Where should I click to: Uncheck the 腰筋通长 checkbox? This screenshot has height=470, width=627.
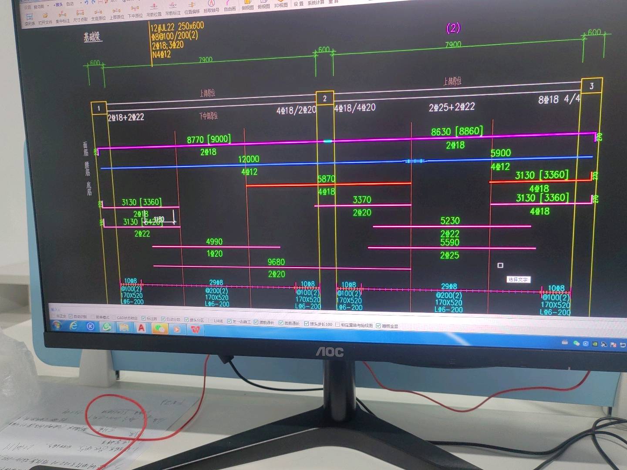(x=256, y=322)
